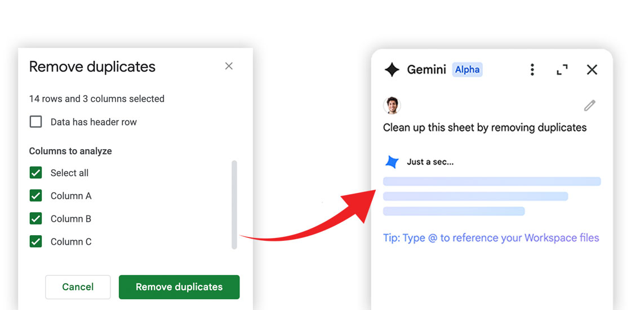Click '14 rows and 3 columns selected' text
This screenshot has height=310, width=631.
[96, 99]
